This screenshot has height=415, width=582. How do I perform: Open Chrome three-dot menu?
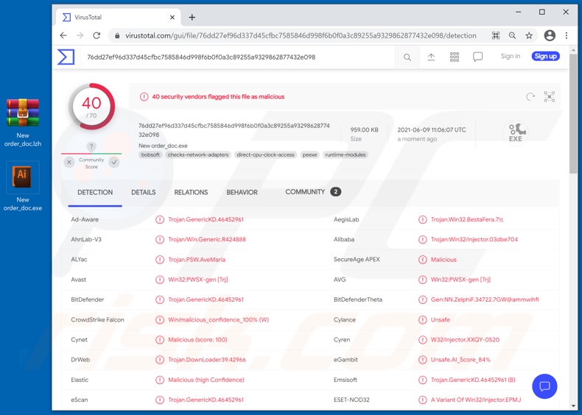567,35
